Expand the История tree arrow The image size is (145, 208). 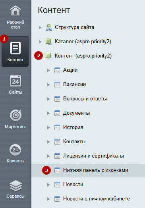48,127
